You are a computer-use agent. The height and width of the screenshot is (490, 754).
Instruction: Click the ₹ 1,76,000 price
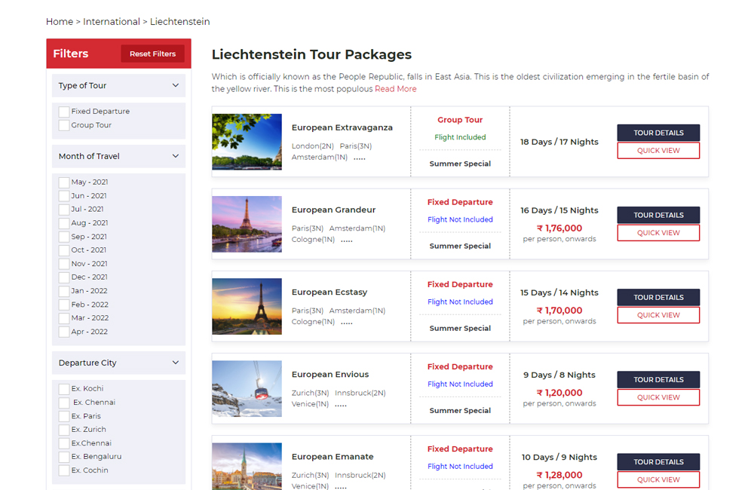559,228
